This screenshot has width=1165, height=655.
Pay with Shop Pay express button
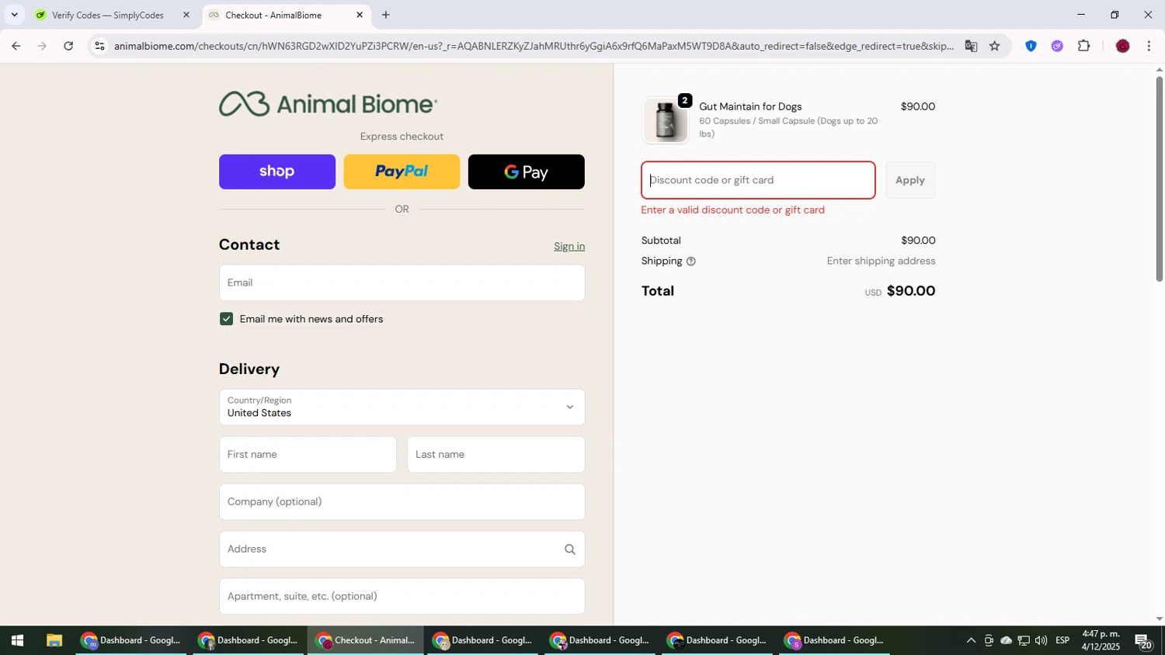tap(277, 172)
